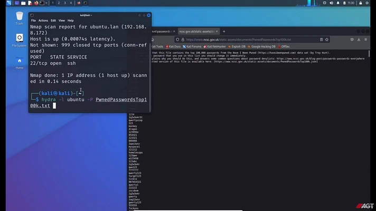Click 'dragon' in the password list

point(133,129)
